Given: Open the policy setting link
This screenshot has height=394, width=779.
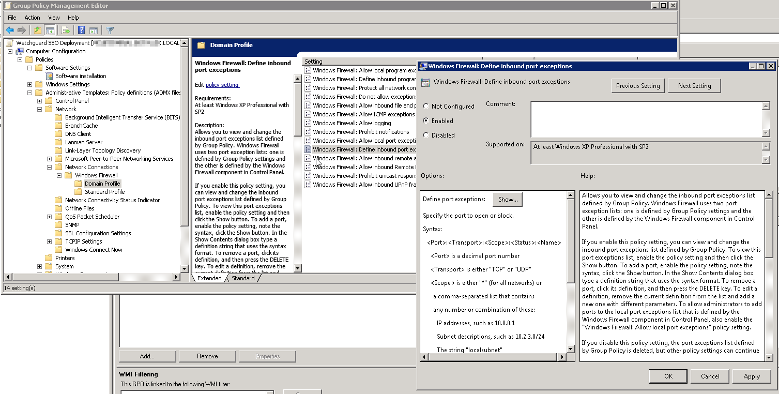Looking at the screenshot, I should (222, 85).
